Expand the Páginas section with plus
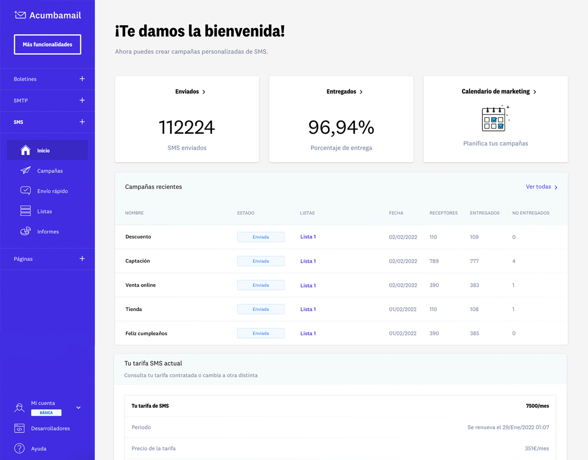The height and width of the screenshot is (460, 588). (x=82, y=258)
